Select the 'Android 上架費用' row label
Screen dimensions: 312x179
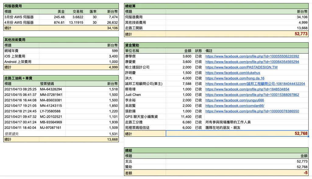tap(21, 62)
